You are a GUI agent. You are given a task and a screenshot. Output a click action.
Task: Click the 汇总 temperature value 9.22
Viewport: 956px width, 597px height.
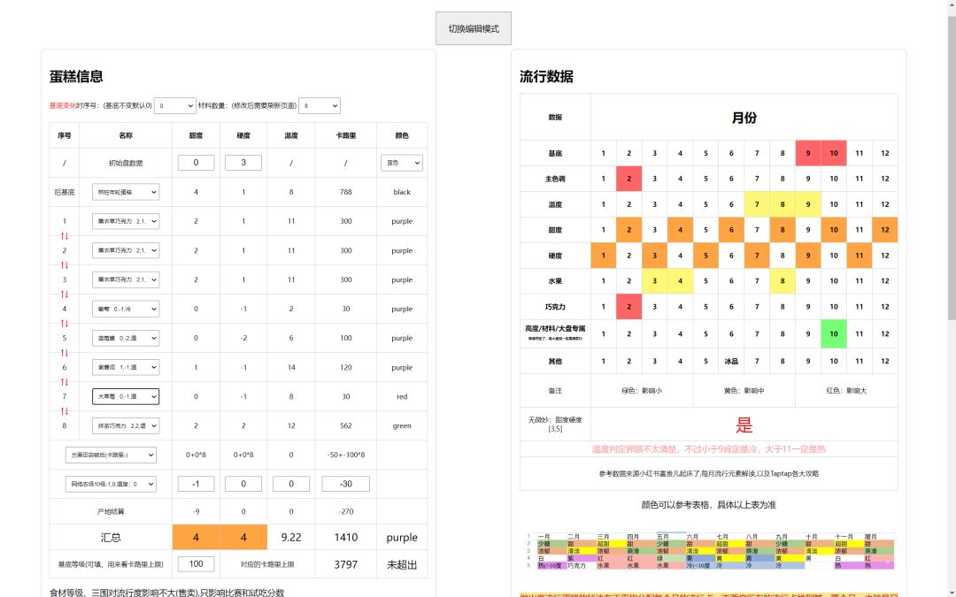(x=291, y=538)
